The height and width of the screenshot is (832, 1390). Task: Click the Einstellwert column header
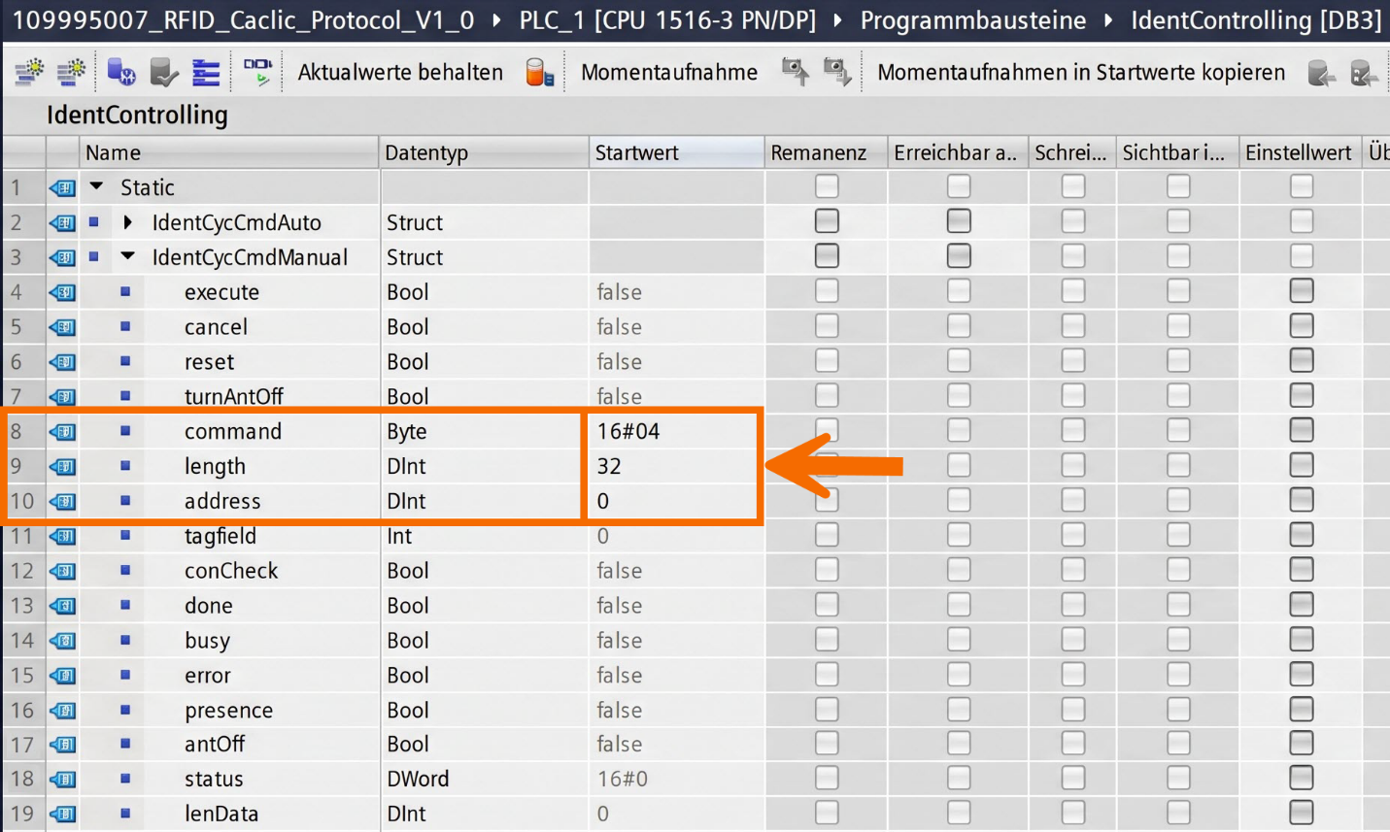(1301, 152)
